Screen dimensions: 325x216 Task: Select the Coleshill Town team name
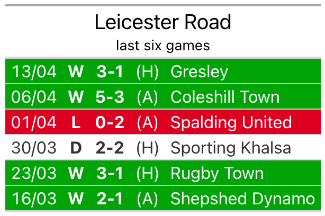pyautogui.click(x=224, y=97)
